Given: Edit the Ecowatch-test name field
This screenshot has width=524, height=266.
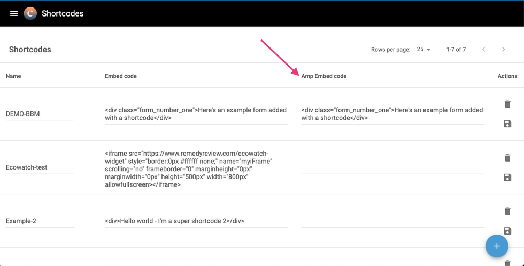Looking at the screenshot, I should (x=40, y=167).
